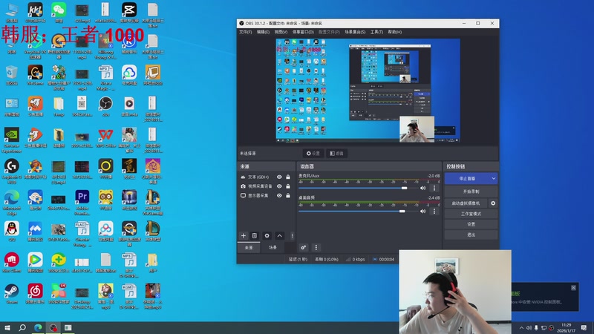
Task: Open 文件(F) menu in OBS
Action: pyautogui.click(x=246, y=32)
